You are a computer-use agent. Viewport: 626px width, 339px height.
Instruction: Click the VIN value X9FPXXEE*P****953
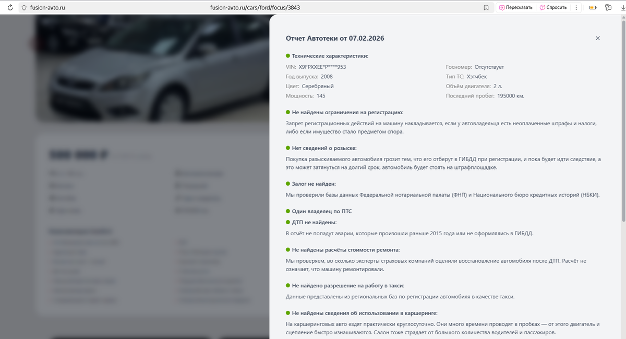click(x=322, y=67)
